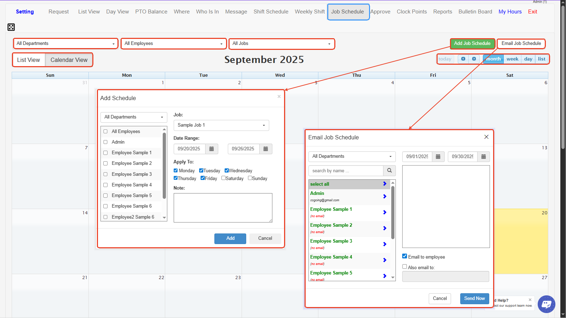Open the Sample Job 1 dropdown

(x=221, y=125)
